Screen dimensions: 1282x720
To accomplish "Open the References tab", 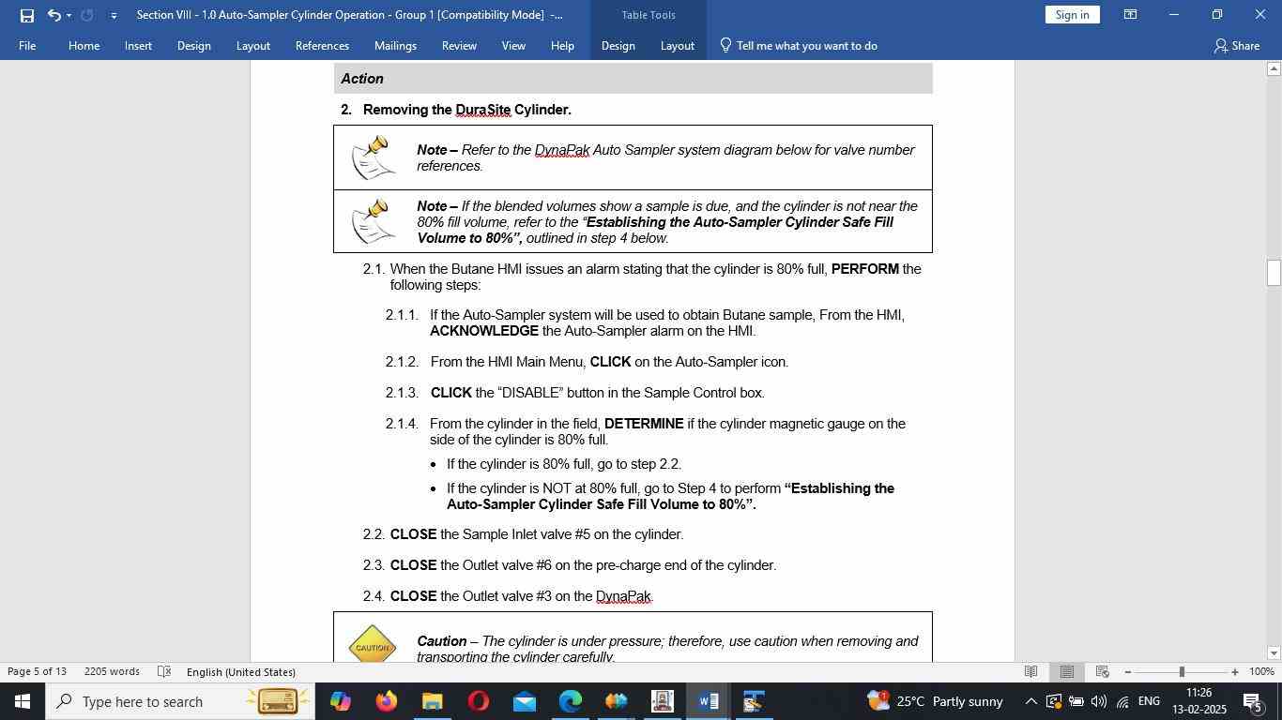I will (322, 45).
